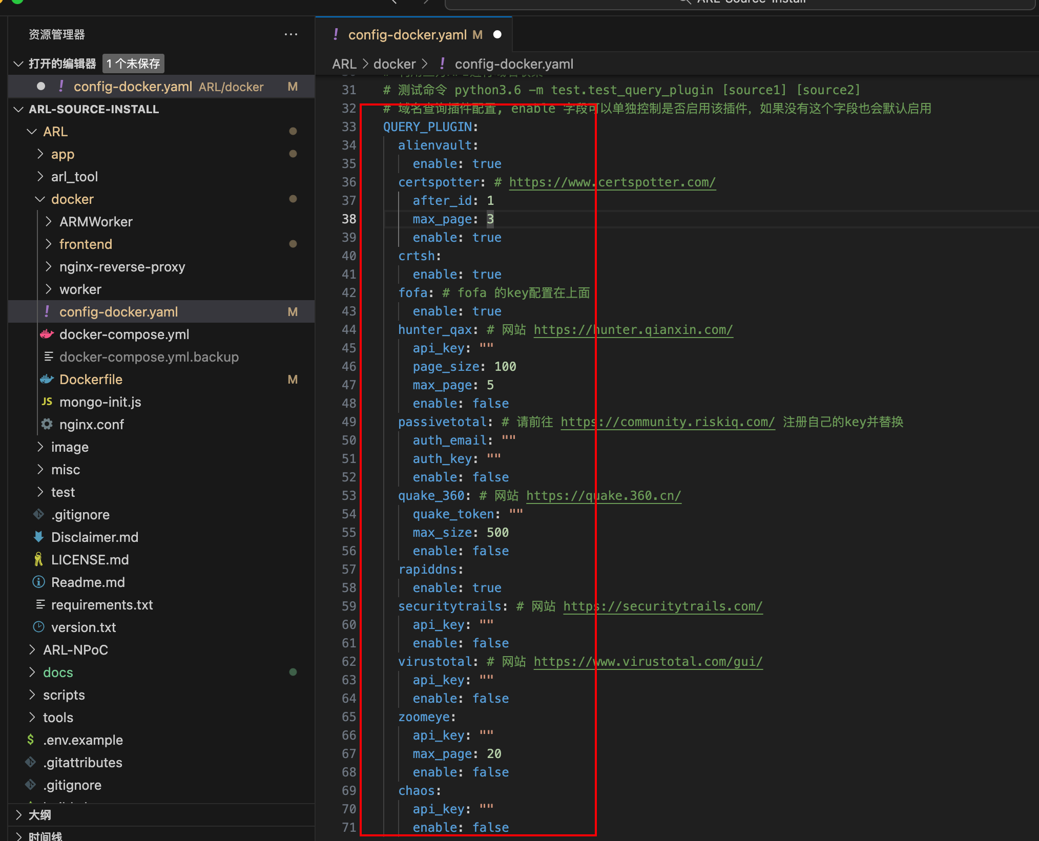
Task: Click the pink docker-compose.yml file icon
Action: [x=47, y=334]
